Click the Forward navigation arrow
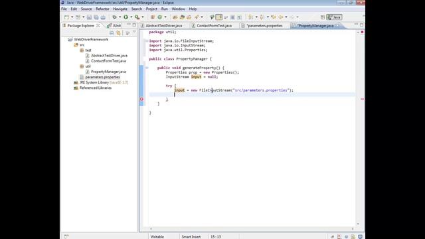The width and height of the screenshot is (425, 239). (x=292, y=17)
